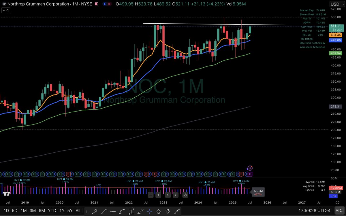
Task: Open chart settings gear near time axis
Action: pyautogui.click(x=338, y=202)
